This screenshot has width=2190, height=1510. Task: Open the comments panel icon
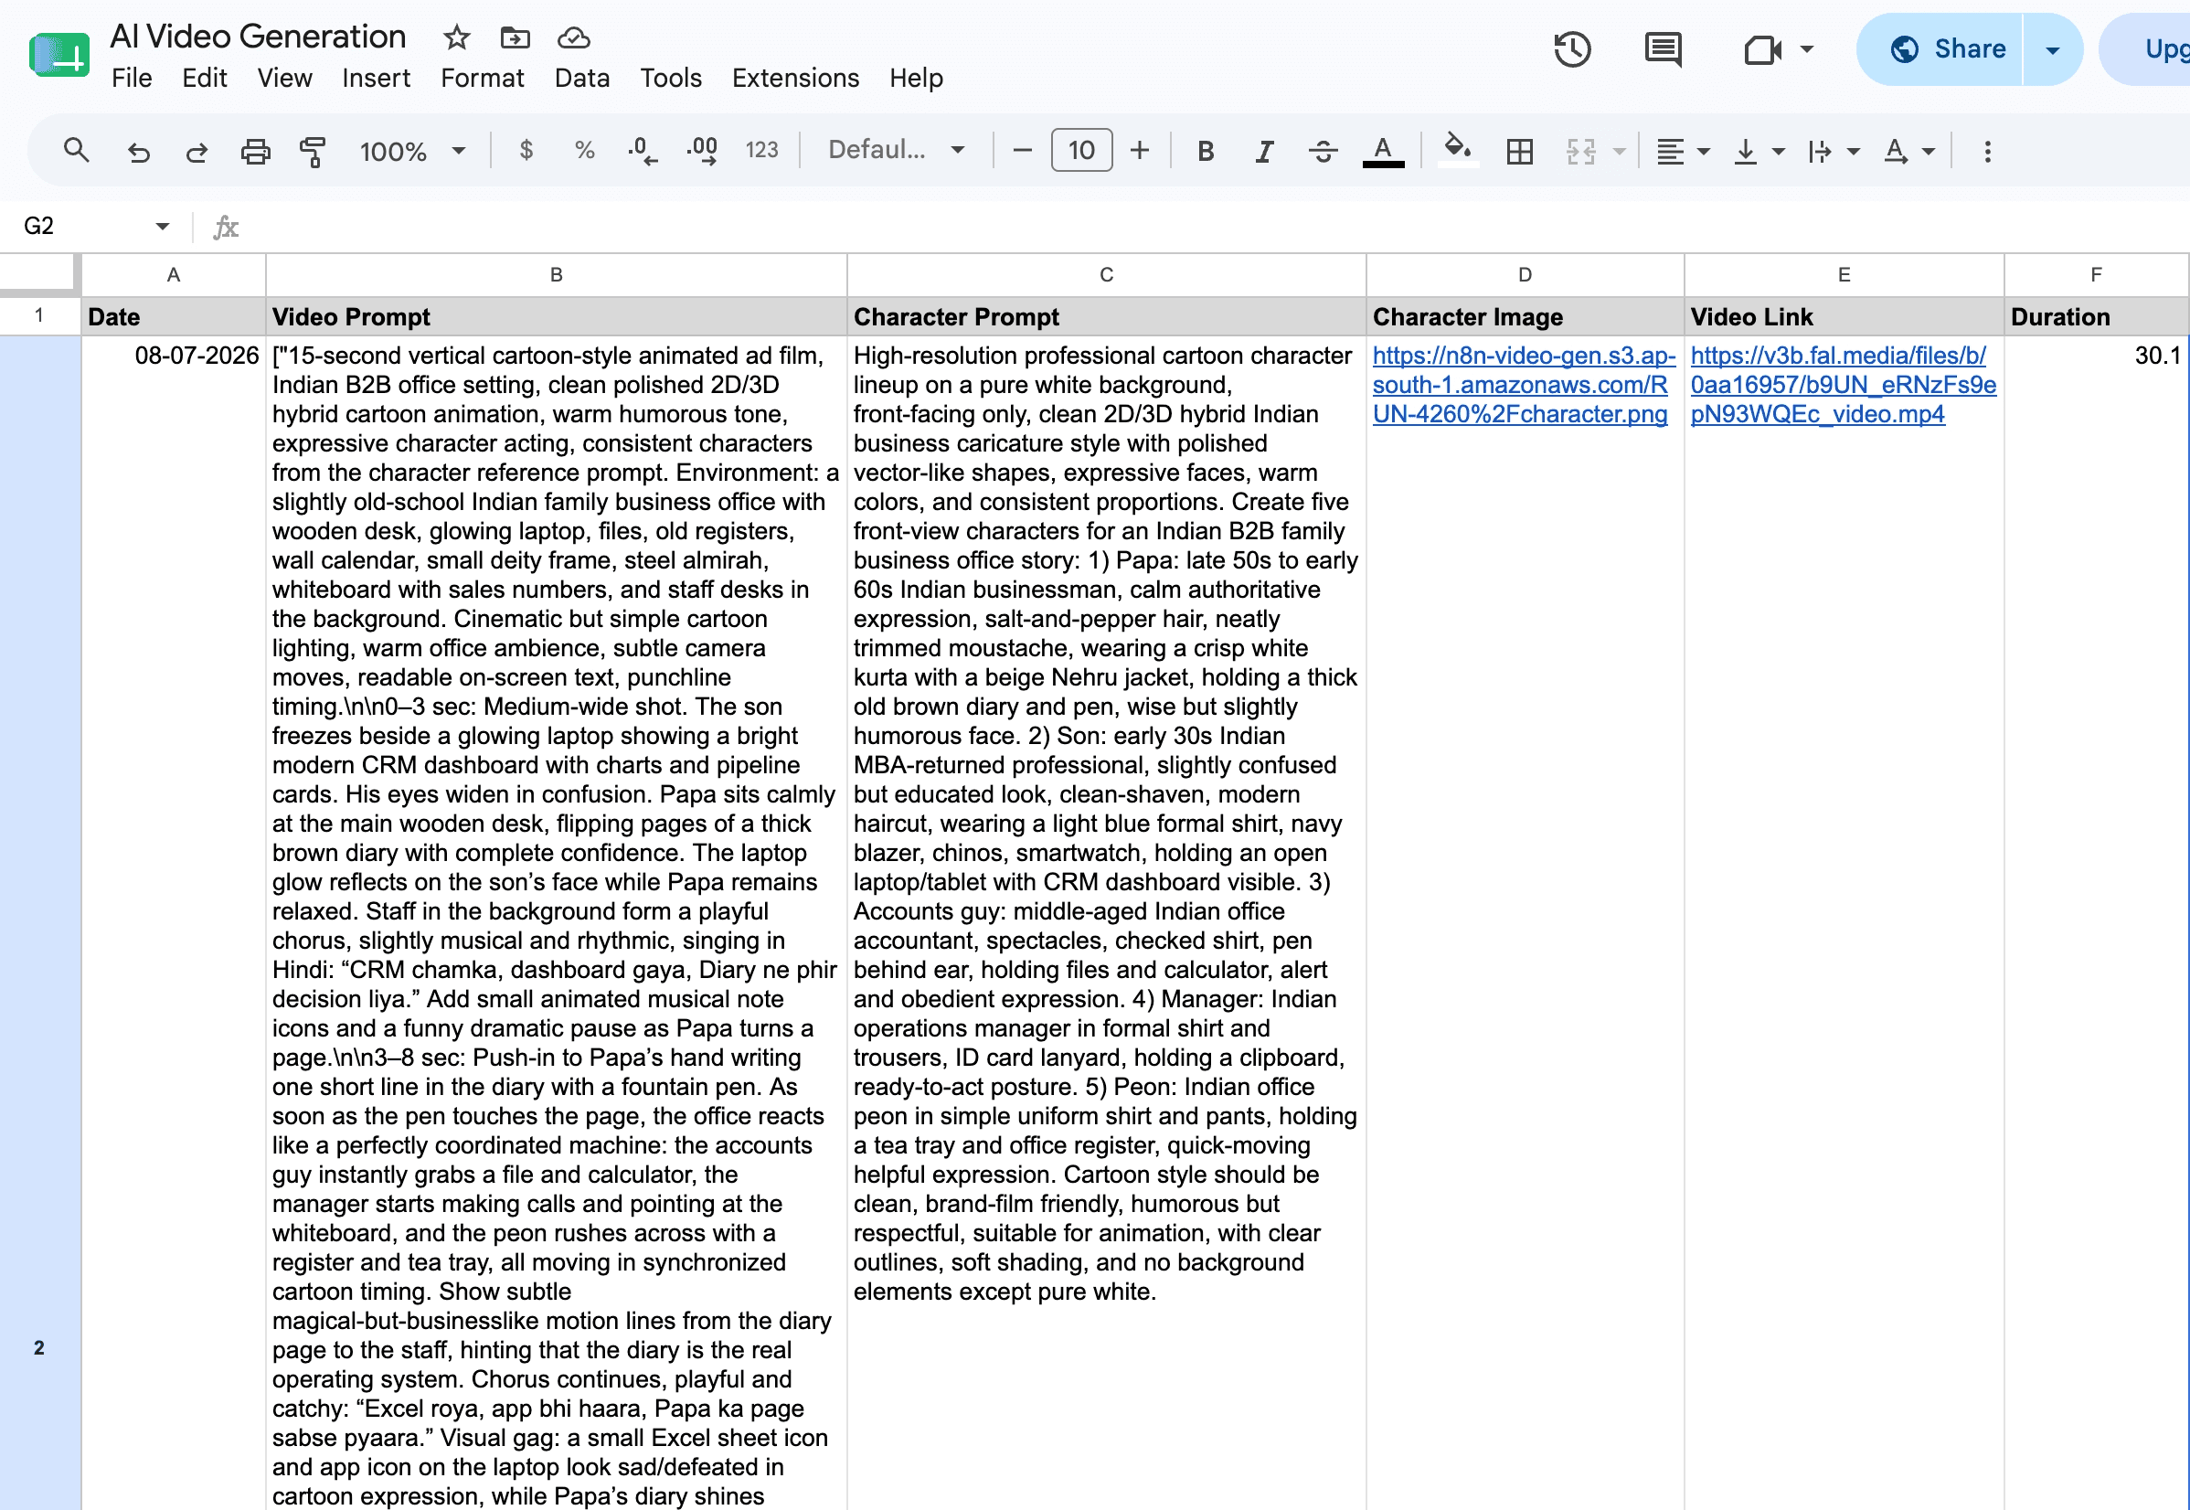(1664, 49)
